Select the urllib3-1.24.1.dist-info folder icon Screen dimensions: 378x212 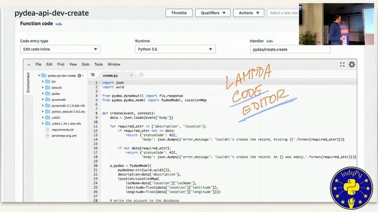tap(48, 124)
